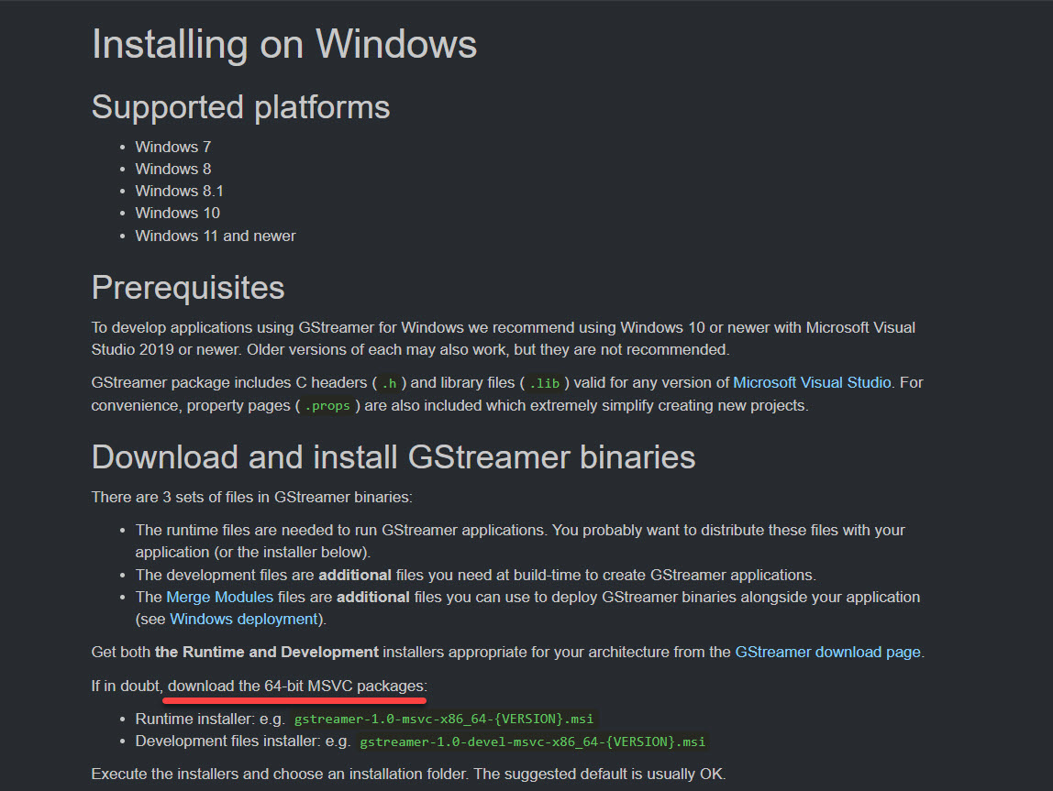Click the 'Installing on Windows' heading
1053x791 pixels.
[284, 44]
